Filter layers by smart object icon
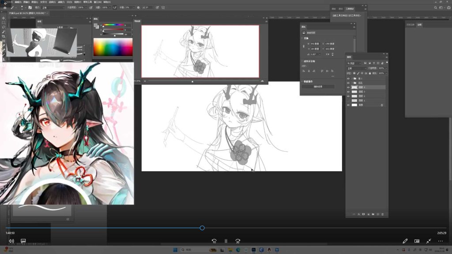This screenshot has width=452, height=254. (382, 63)
